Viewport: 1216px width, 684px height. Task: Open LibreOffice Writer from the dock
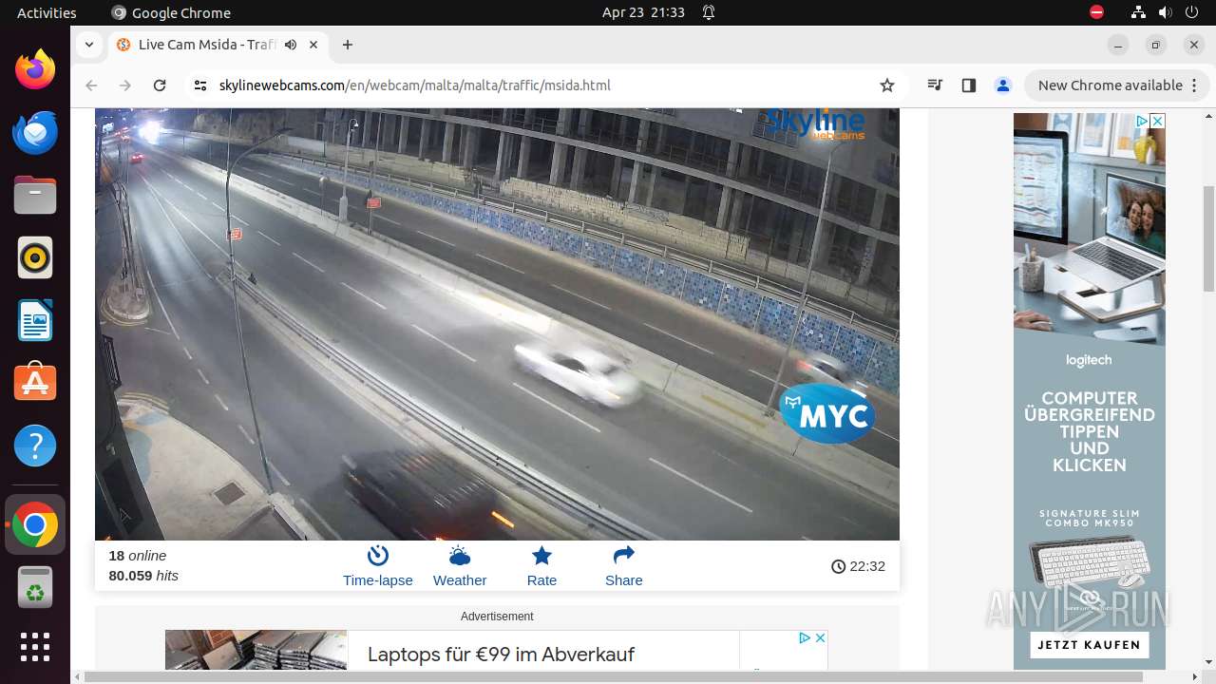35,320
